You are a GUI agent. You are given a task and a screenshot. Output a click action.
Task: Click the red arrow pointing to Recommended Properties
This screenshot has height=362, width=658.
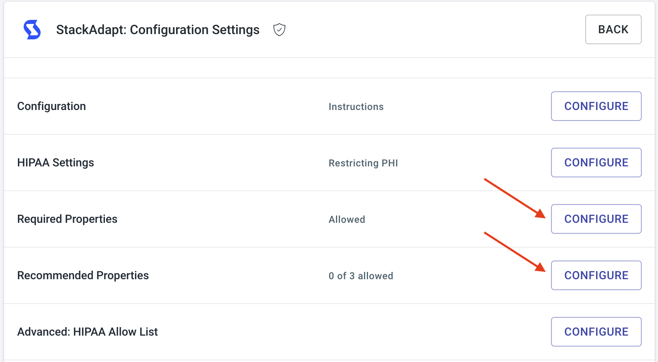(515, 252)
